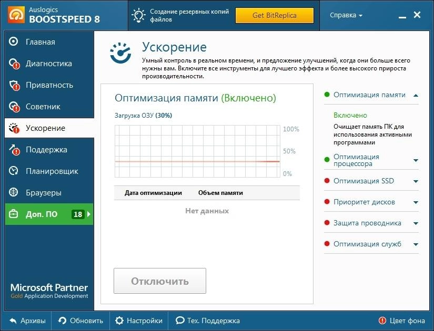The image size is (434, 331).
Task: Open Архивы from the bottom bar
Action: coord(28,321)
